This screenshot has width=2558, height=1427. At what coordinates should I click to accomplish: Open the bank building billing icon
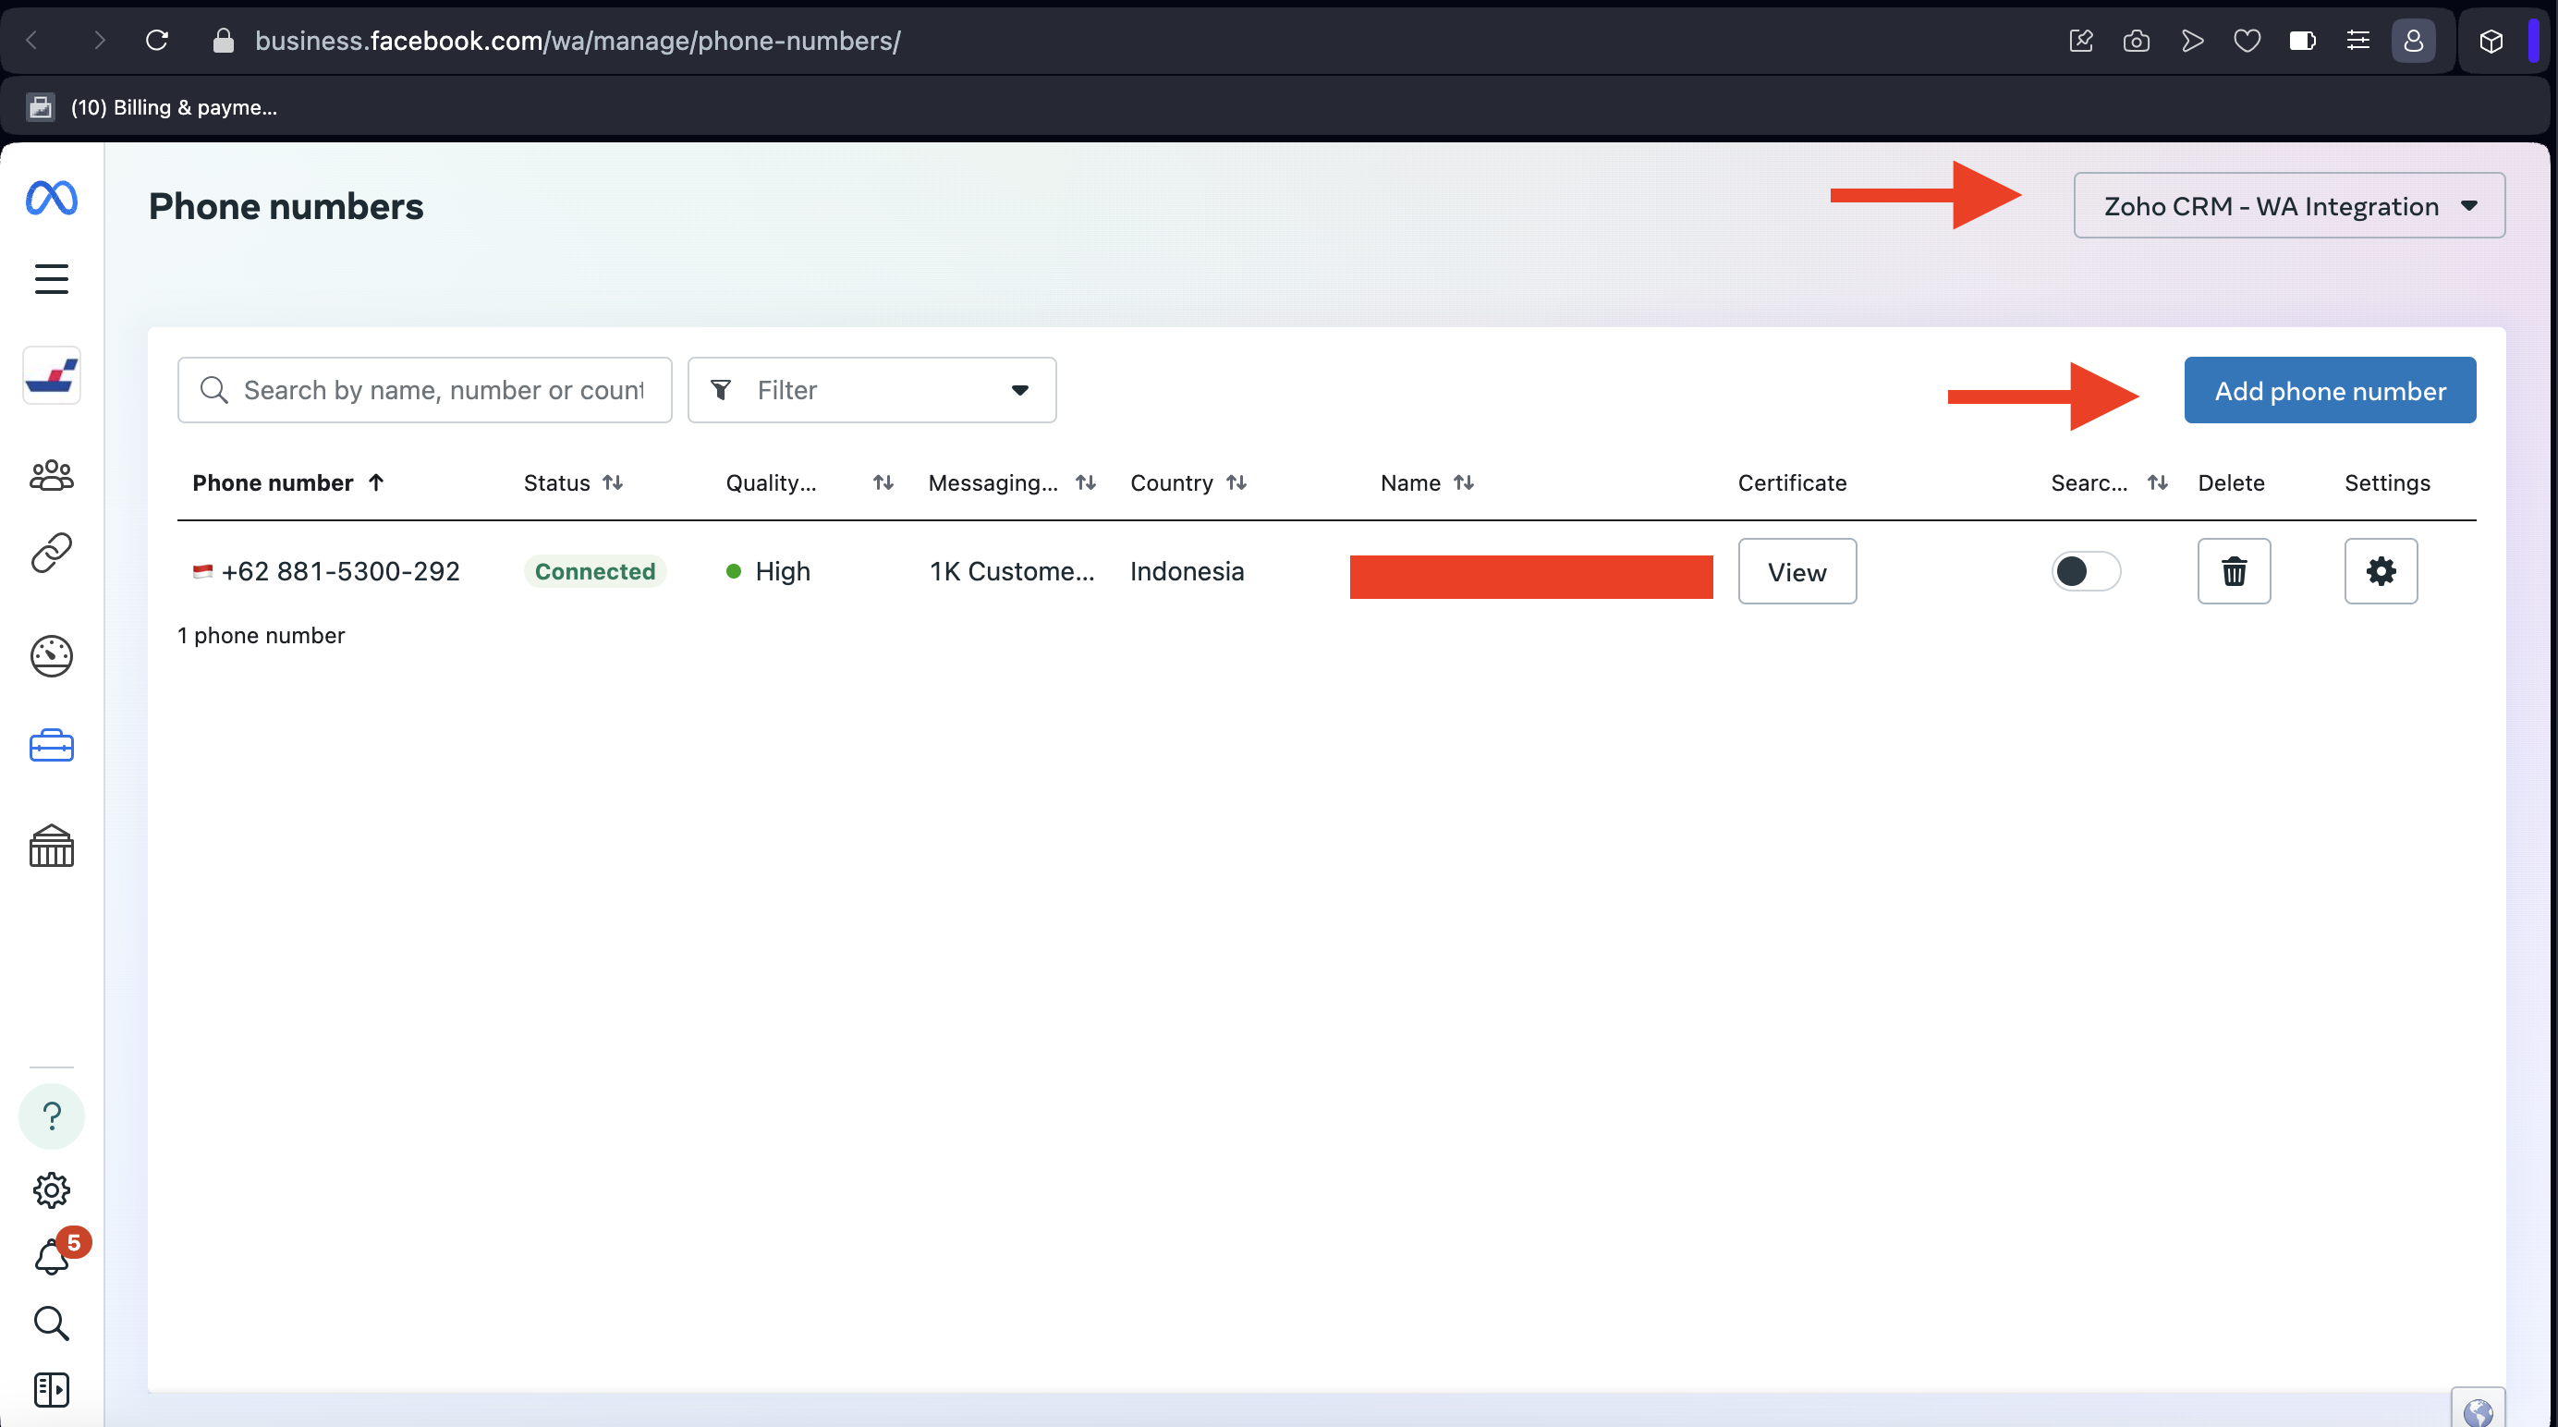[52, 848]
